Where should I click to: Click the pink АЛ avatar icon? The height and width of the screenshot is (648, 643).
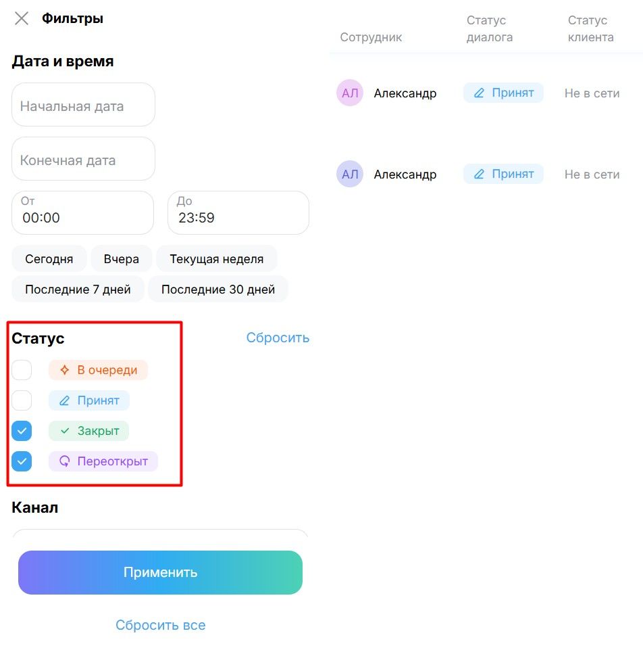click(350, 93)
